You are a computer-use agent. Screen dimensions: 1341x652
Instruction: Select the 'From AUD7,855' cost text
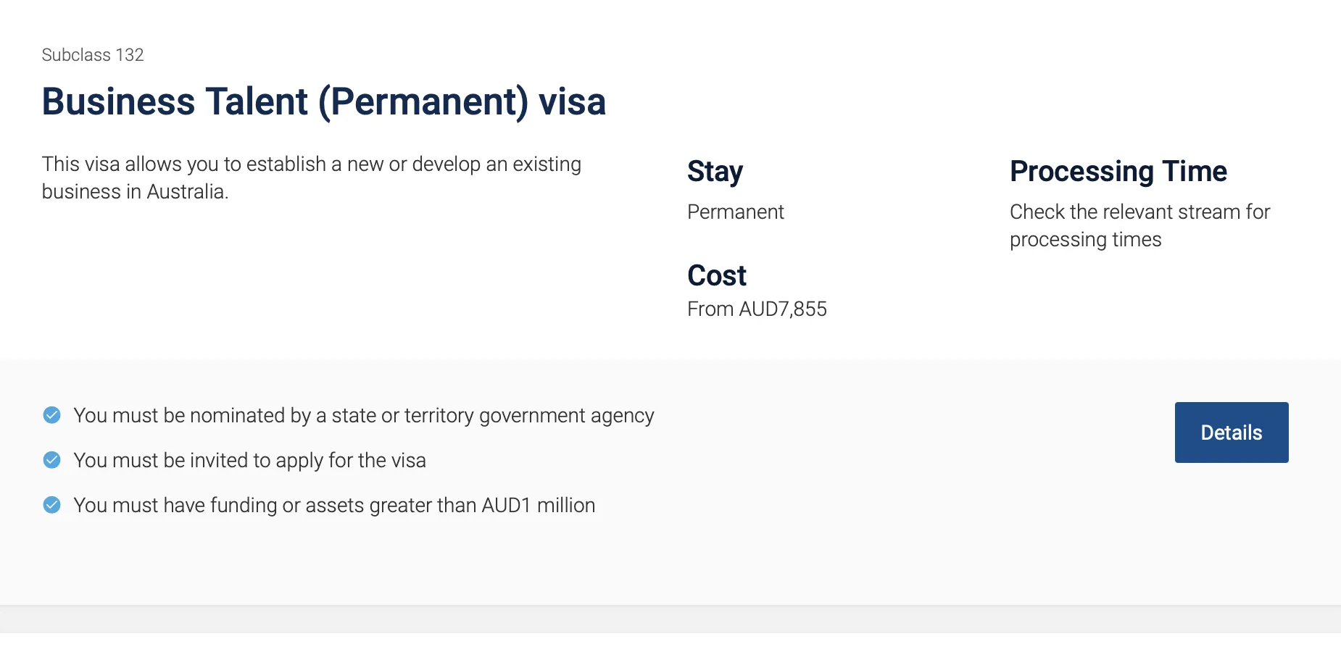[x=757, y=309]
